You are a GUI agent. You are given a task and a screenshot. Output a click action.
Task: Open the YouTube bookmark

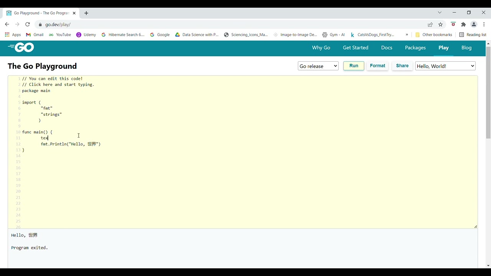(60, 34)
